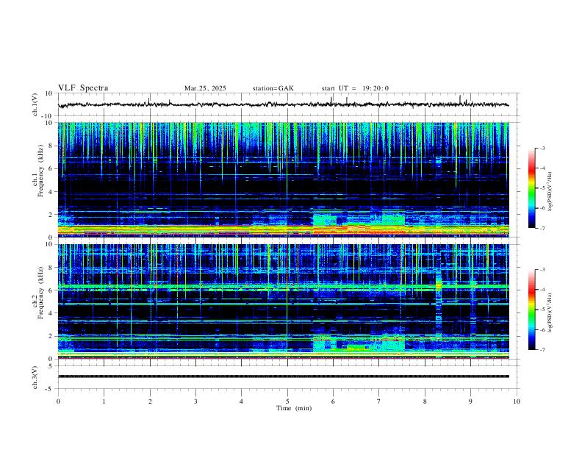Screen dimensions: 582x450
Task: Click the "2" minute tick on time axis
Action: pyautogui.click(x=150, y=401)
